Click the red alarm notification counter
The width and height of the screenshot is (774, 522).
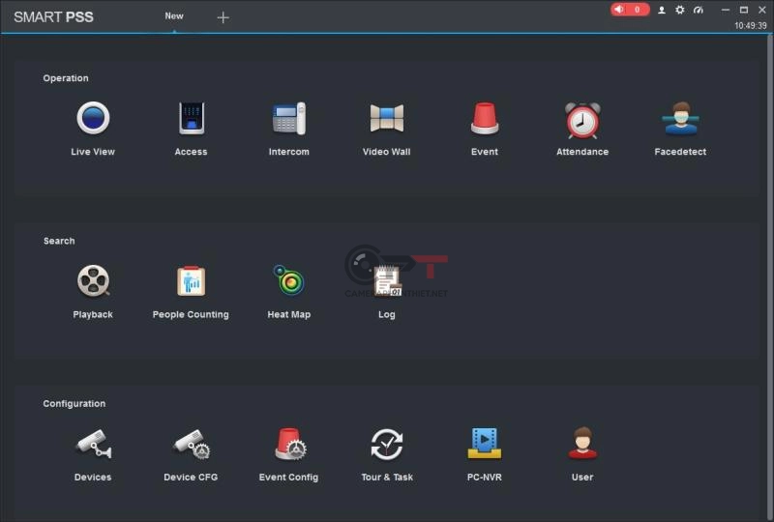(x=630, y=10)
